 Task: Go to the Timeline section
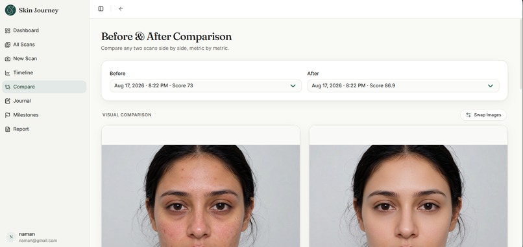[44, 73]
